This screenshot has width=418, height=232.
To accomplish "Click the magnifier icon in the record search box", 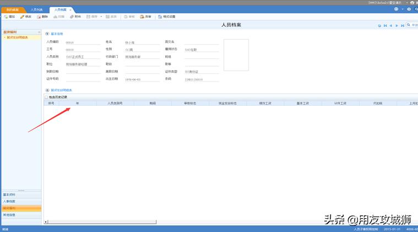I will click(409, 25).
